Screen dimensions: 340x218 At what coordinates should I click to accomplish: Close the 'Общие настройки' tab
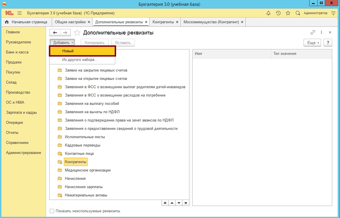point(89,22)
